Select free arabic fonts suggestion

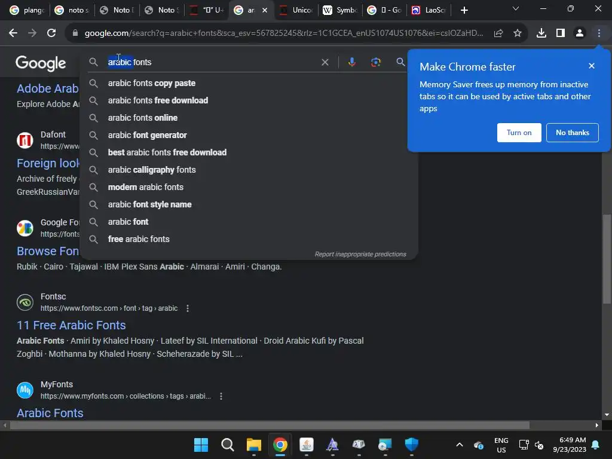click(249, 239)
